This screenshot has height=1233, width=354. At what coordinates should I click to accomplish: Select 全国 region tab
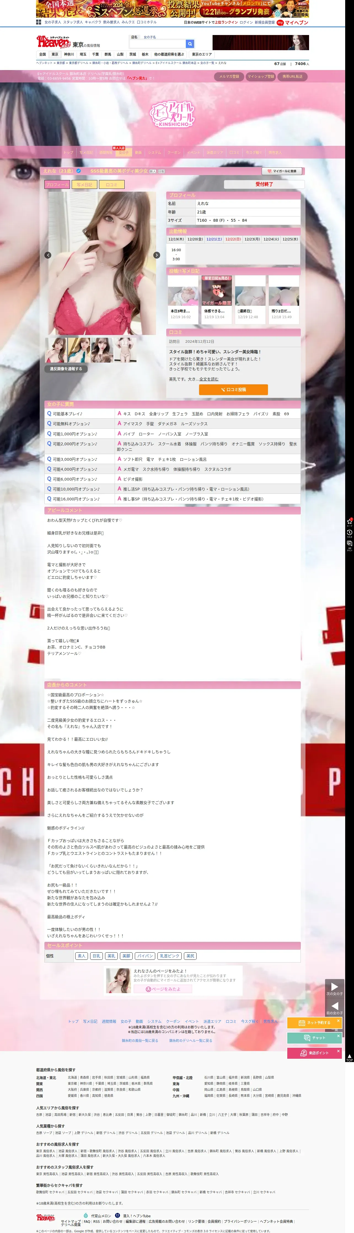point(42,55)
